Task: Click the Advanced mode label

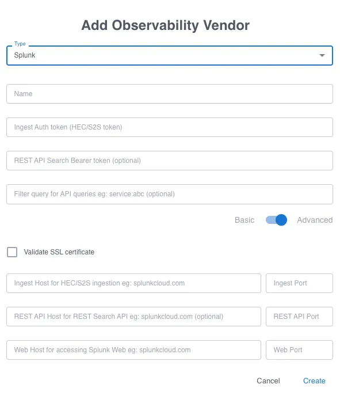Action: coord(315,220)
